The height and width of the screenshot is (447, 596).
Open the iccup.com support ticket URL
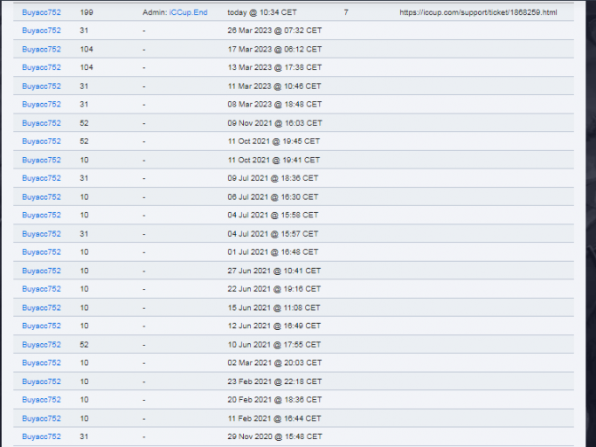[478, 12]
